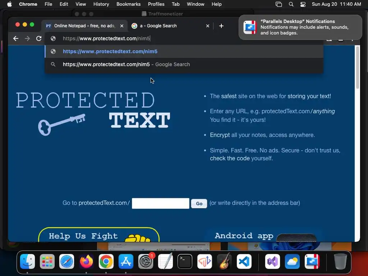Switch to the Online Notepad tab

(x=84, y=26)
